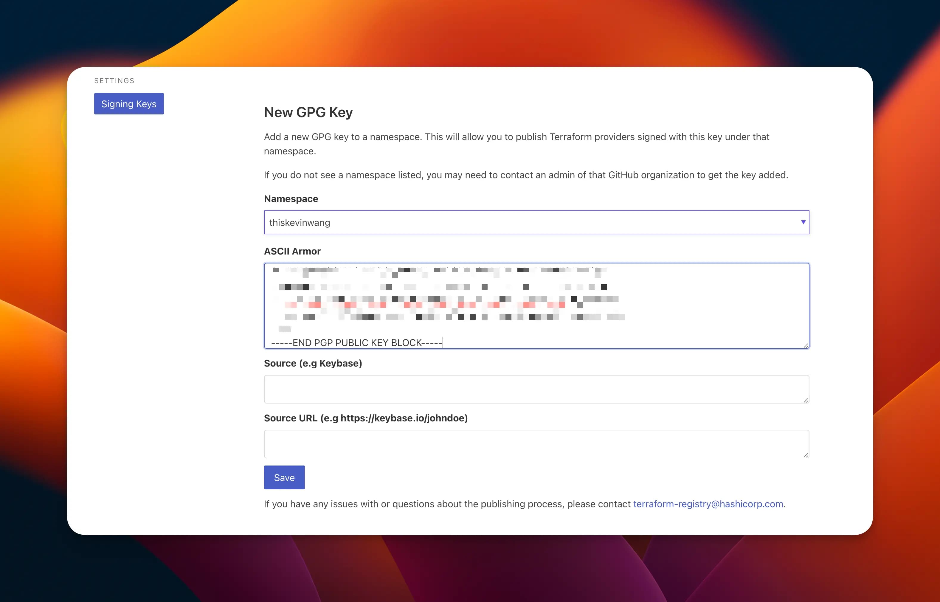Click the Source URL resize handle
The image size is (940, 602).
(x=806, y=454)
